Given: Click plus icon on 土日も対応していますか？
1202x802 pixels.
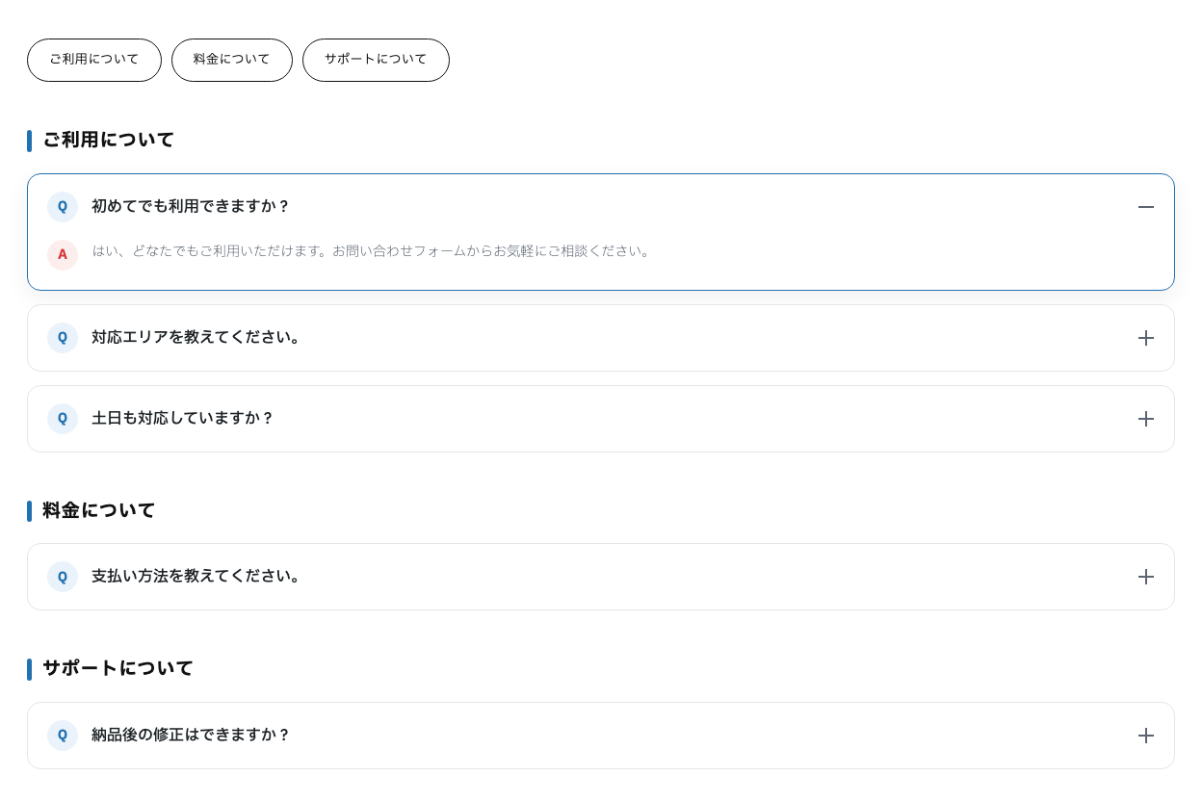Looking at the screenshot, I should 1146,419.
